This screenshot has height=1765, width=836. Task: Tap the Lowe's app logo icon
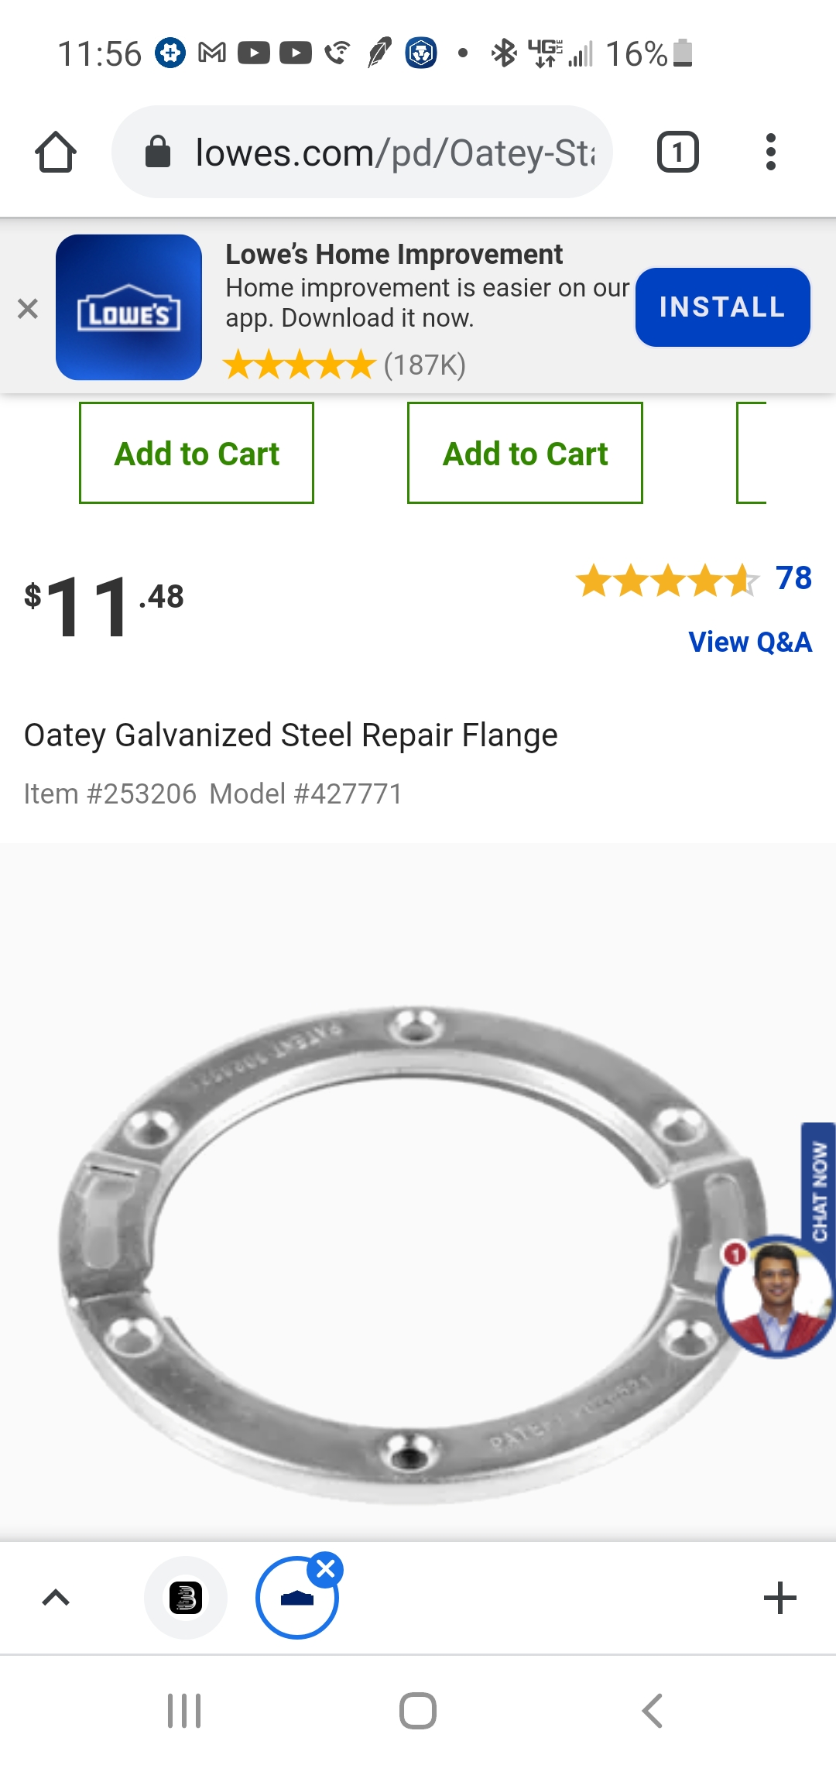coord(129,307)
